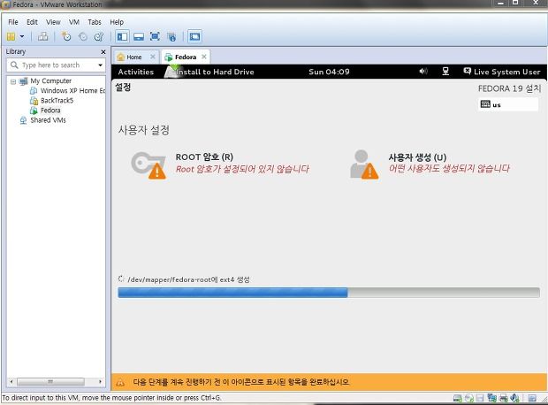548x405 pixels.
Task: Click Install to Hard Drive in top bar
Action: (x=209, y=72)
